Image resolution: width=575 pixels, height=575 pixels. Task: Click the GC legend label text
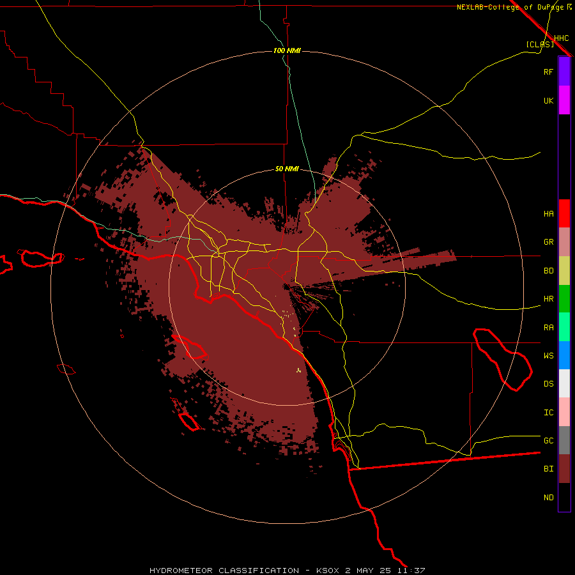(x=548, y=441)
